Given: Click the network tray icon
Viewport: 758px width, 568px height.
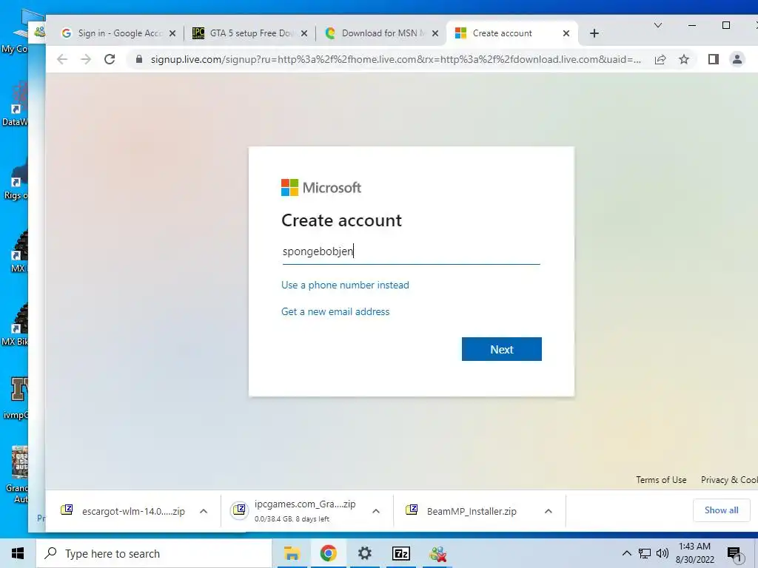Looking at the screenshot, I should (645, 553).
